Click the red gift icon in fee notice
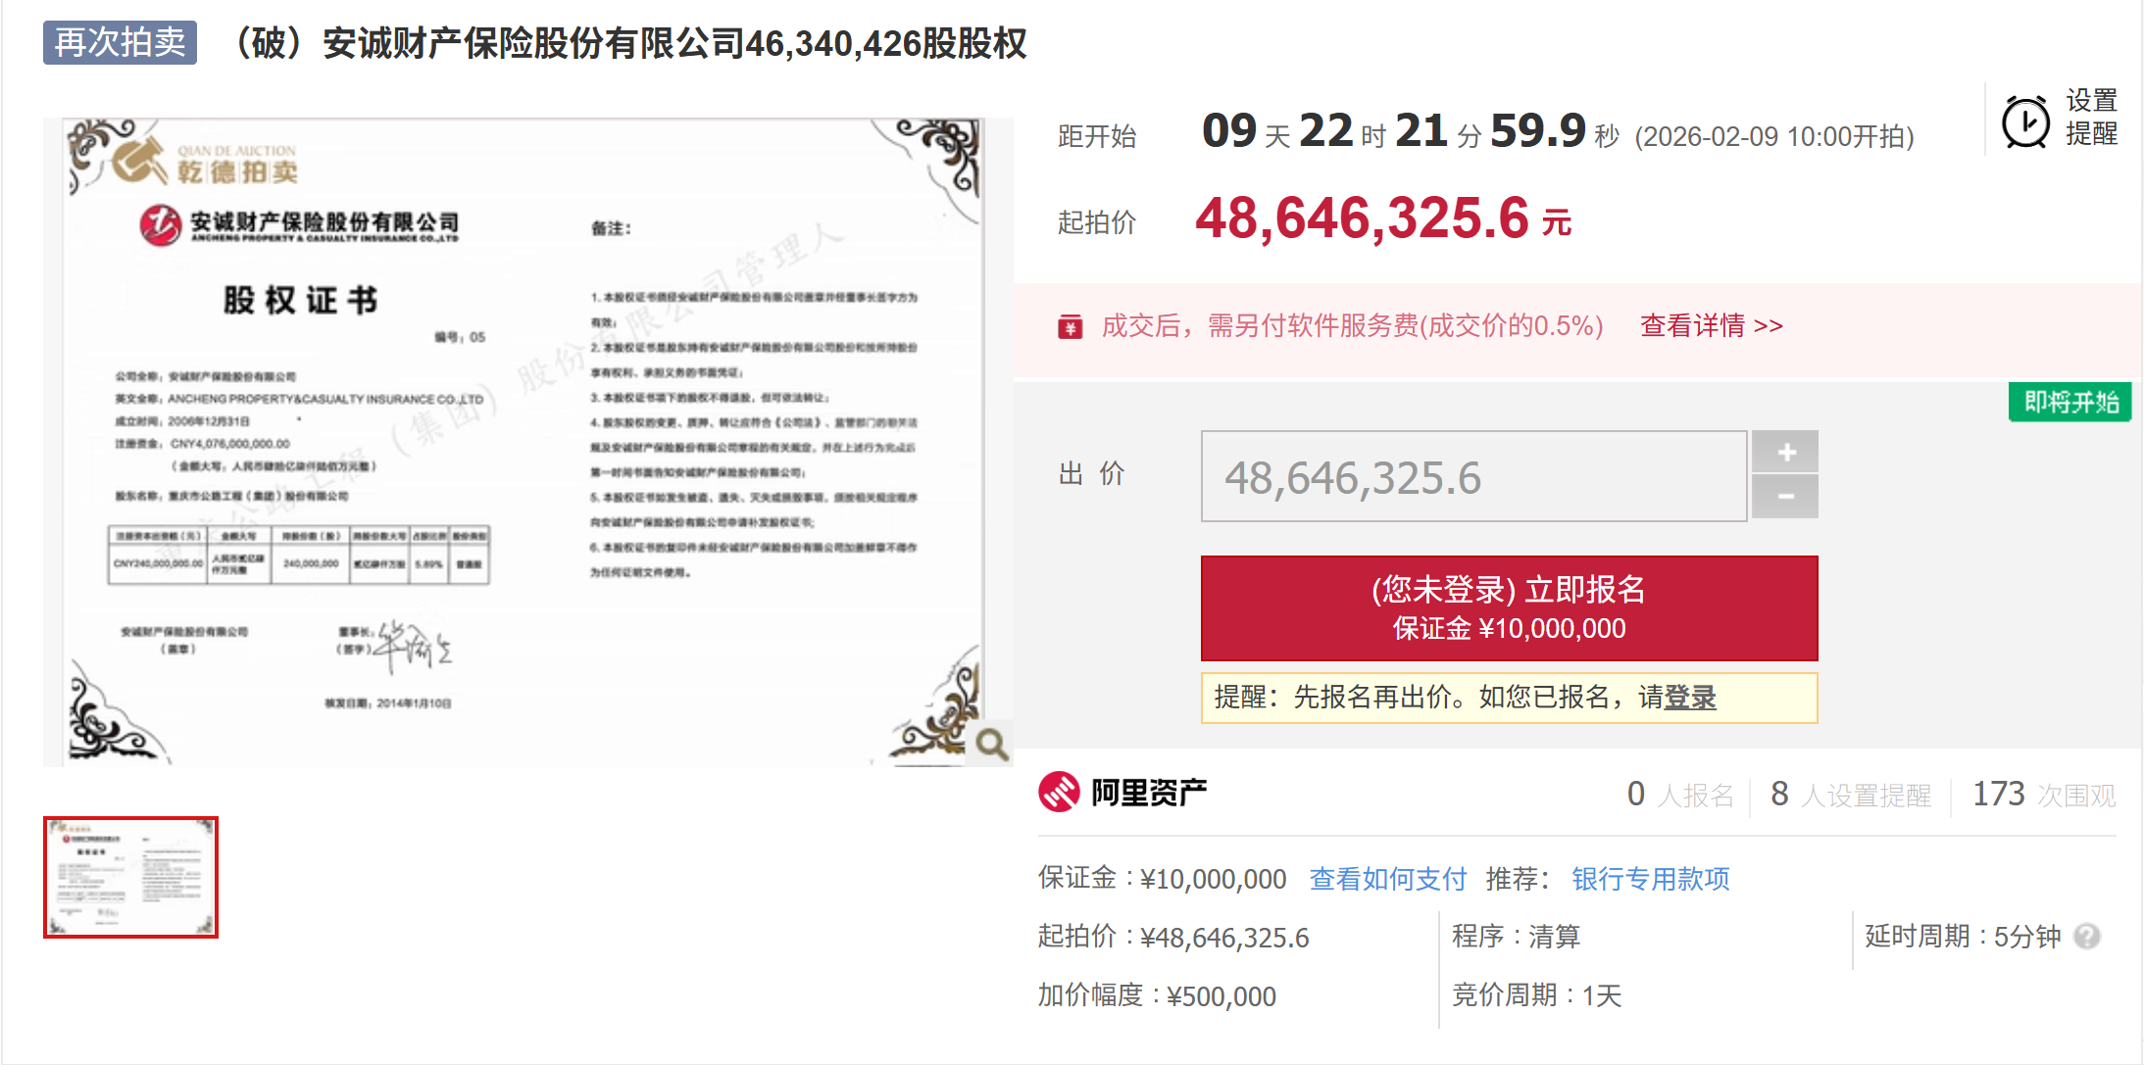The height and width of the screenshot is (1065, 2144). pos(1070,326)
